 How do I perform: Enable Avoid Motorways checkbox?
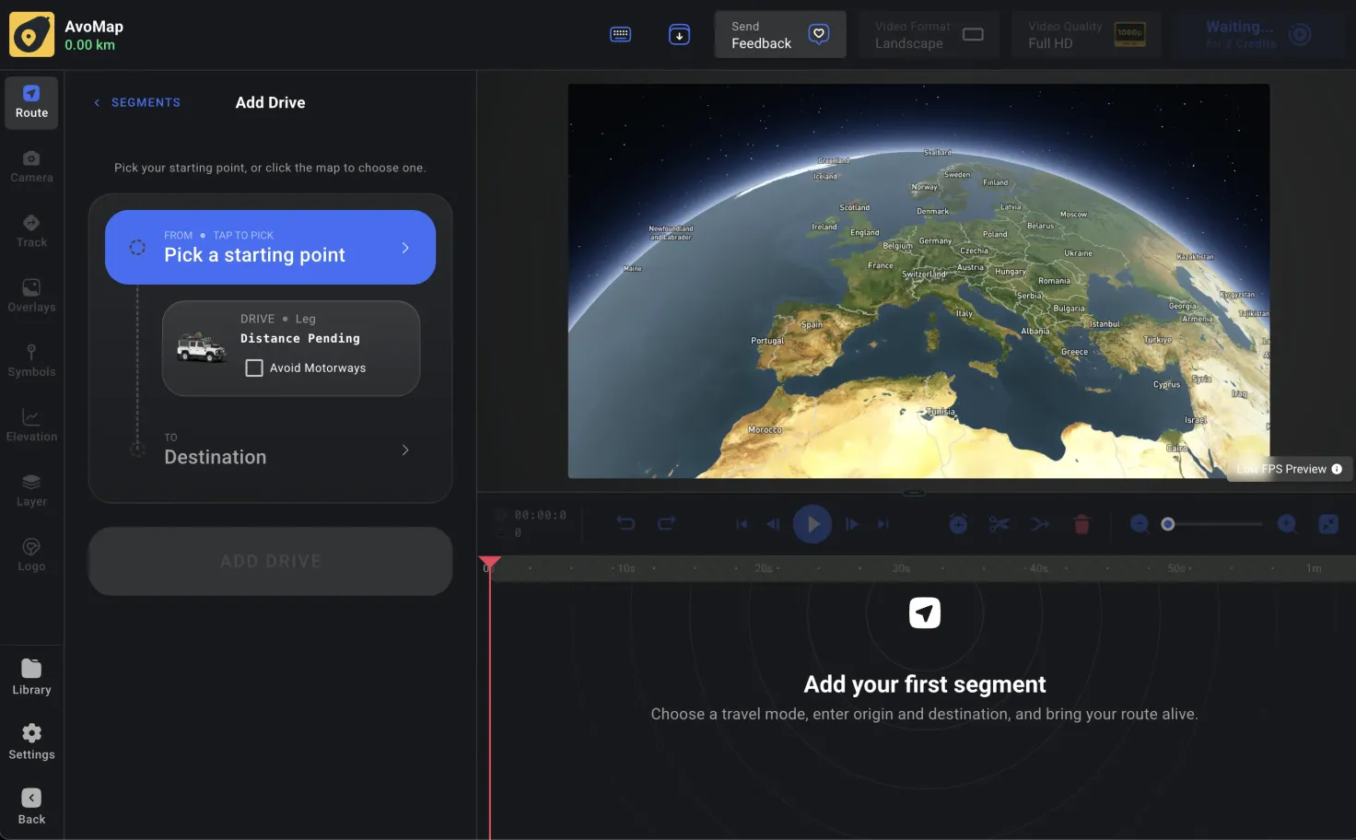tap(254, 367)
